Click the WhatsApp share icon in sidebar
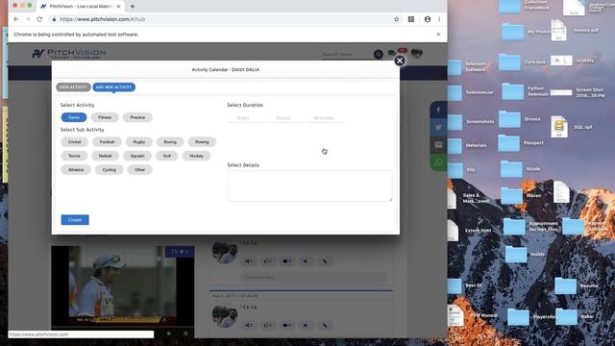615x346 pixels. 438,162
